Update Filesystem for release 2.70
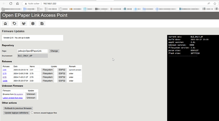The image size is (219, 121). [x=48, y=77]
